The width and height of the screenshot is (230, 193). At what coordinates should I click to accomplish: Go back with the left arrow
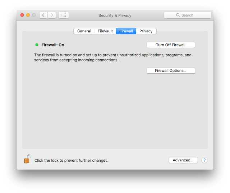[43, 15]
